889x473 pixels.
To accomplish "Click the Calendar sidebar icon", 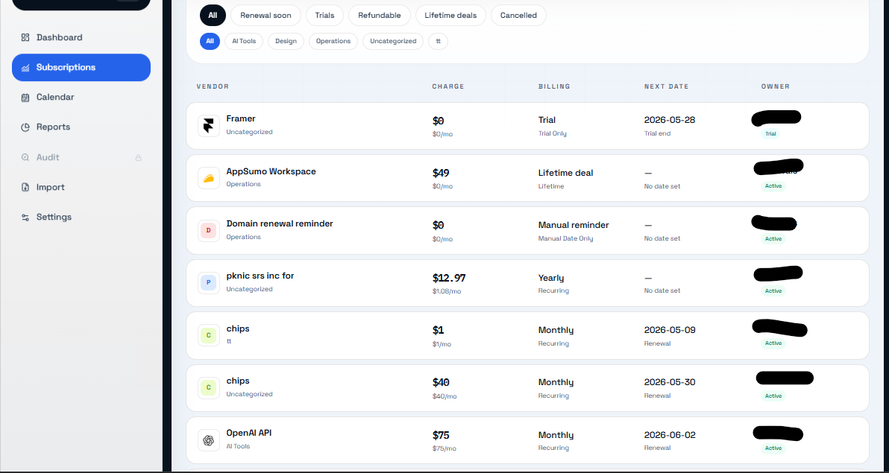I will pyautogui.click(x=25, y=98).
